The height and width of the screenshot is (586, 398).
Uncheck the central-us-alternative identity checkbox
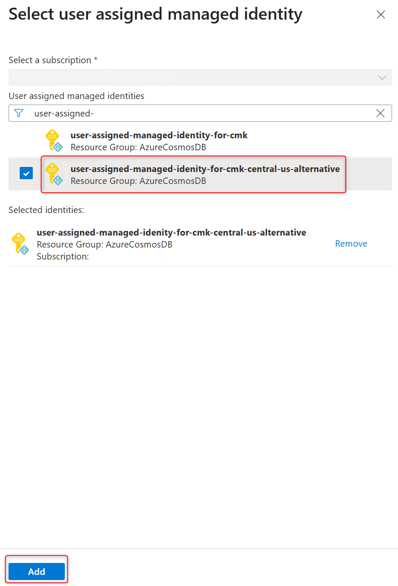26,173
